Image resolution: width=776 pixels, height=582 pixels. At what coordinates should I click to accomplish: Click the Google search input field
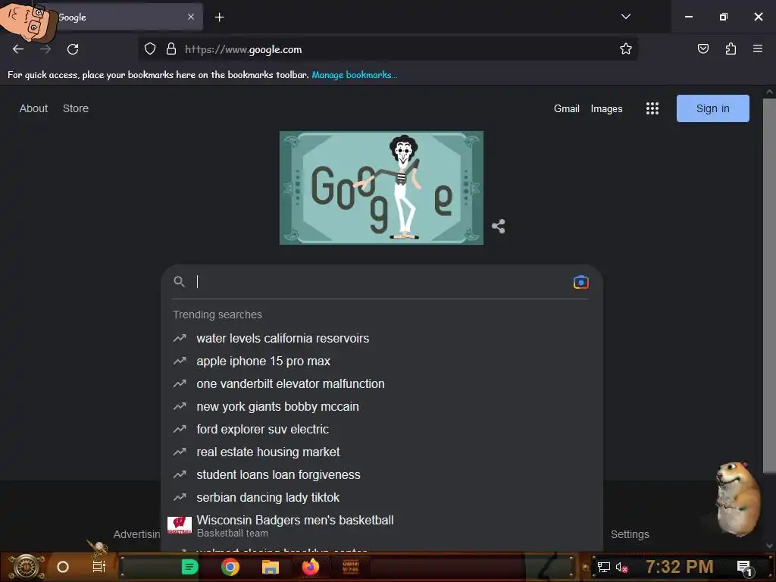click(x=381, y=282)
